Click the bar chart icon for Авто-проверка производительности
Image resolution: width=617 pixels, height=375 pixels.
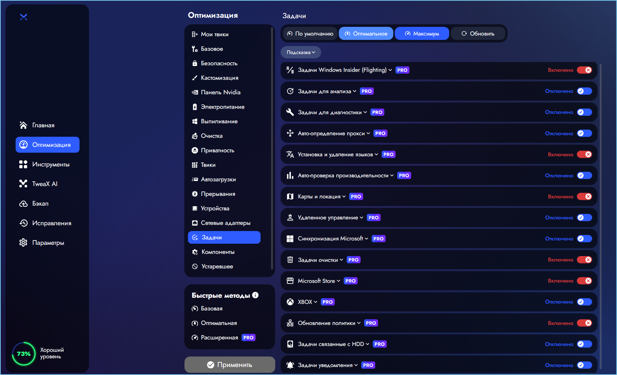click(290, 176)
